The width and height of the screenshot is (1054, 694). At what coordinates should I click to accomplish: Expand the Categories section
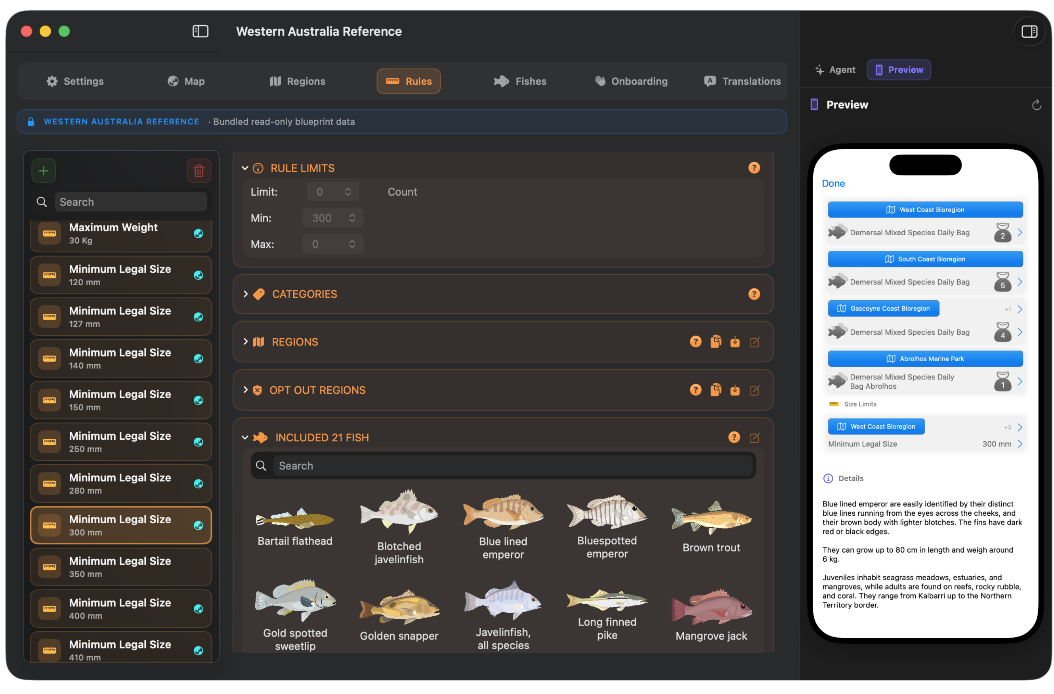coord(246,294)
